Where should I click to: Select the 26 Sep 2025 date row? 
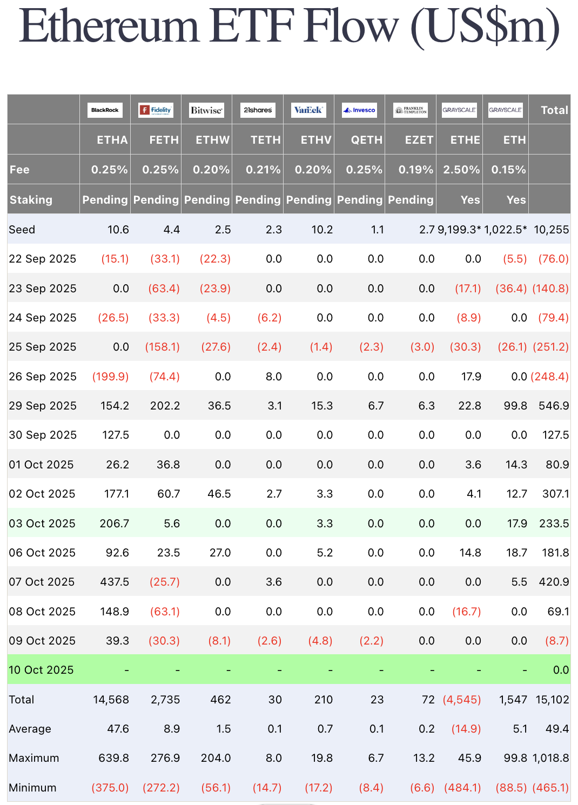pyautogui.click(x=289, y=377)
